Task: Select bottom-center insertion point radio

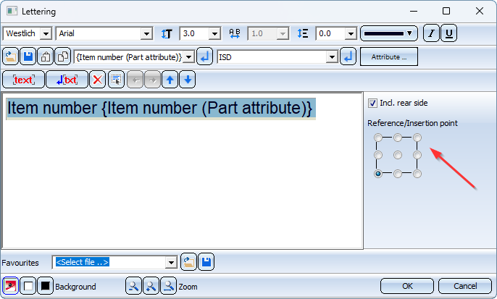Action: click(398, 174)
